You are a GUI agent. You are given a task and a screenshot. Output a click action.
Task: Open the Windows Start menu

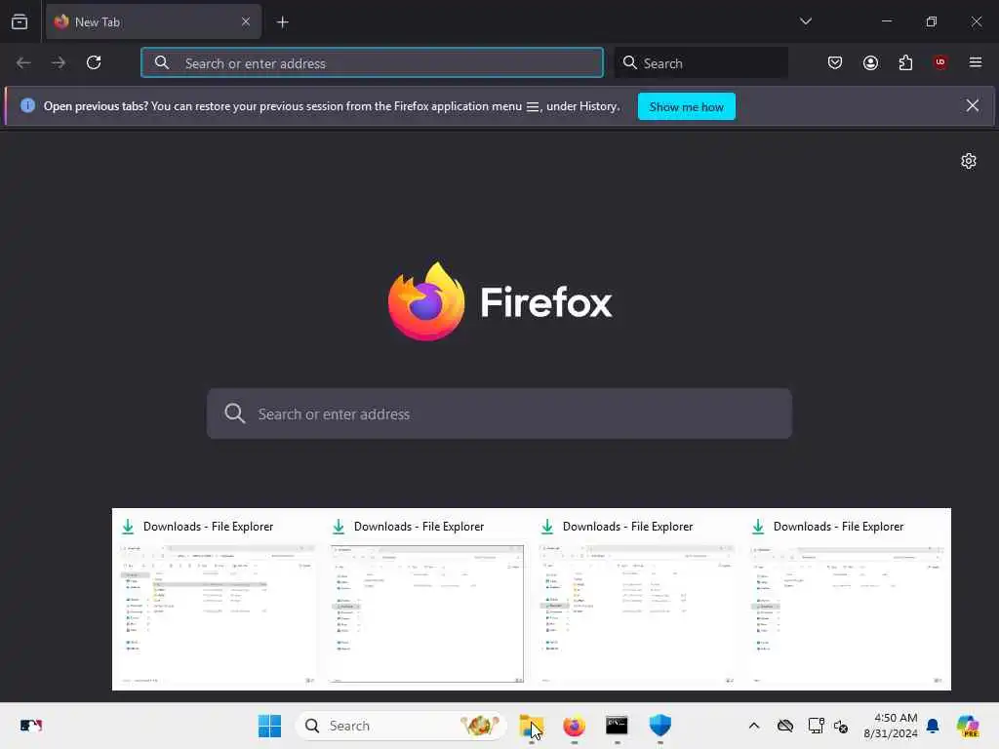269,726
